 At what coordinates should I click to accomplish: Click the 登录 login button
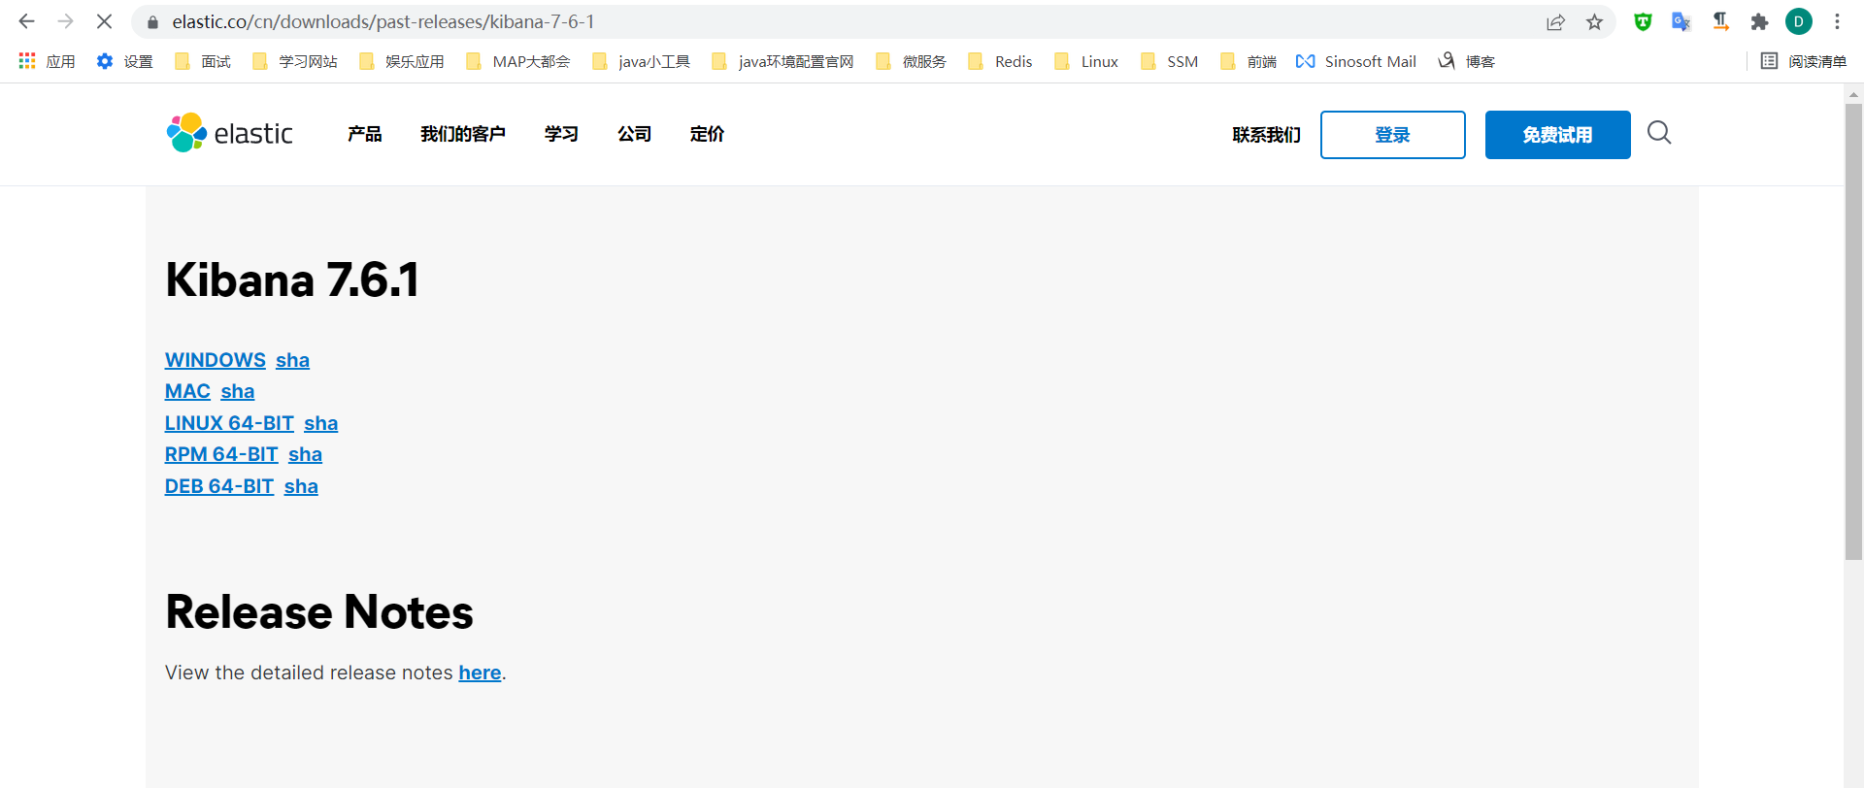(x=1392, y=135)
